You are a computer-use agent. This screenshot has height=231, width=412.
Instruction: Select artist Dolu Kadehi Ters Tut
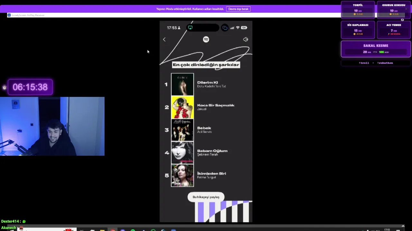pyautogui.click(x=211, y=86)
